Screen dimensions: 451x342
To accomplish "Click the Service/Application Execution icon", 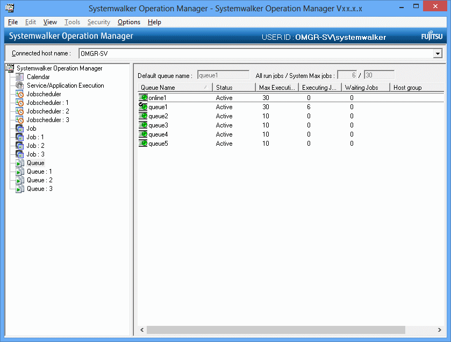I will 20,85.
